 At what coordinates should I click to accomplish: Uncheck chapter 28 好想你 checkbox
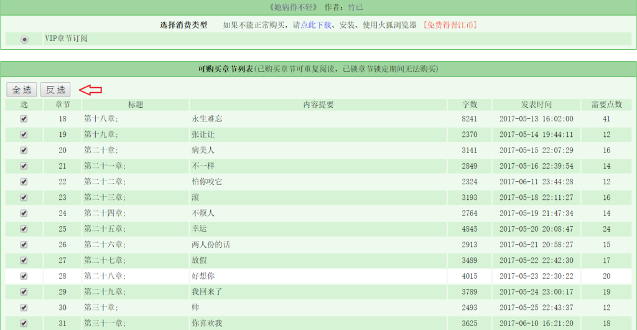click(24, 276)
